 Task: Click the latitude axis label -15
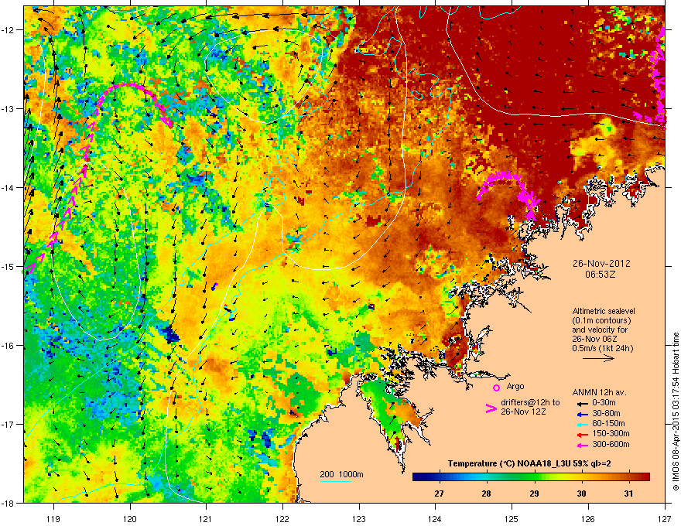point(8,266)
